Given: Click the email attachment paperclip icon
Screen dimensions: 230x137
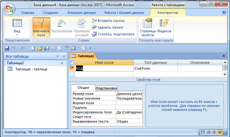Looking at the screenshot, I should (x=47, y=48).
